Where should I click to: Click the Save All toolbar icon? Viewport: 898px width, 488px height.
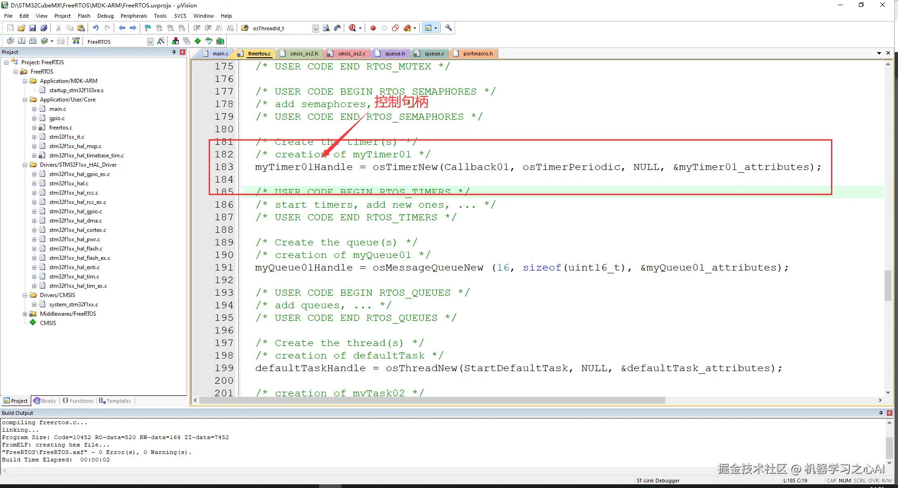(44, 28)
